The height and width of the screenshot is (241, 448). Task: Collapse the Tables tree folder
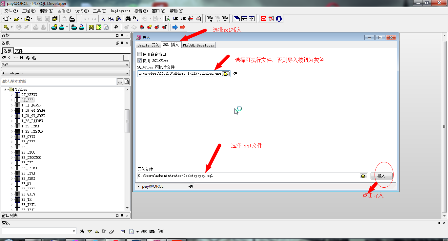[x=6, y=89]
